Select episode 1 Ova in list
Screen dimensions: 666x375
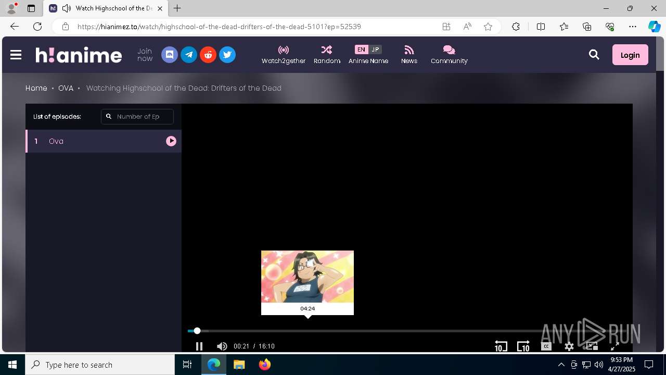pos(104,141)
